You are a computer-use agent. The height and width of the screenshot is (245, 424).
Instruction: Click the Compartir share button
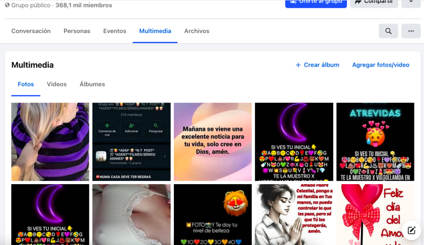pos(374,3)
